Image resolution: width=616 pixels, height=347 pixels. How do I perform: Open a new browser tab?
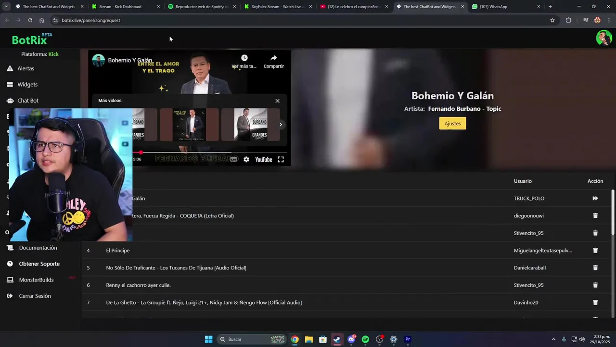point(550,7)
